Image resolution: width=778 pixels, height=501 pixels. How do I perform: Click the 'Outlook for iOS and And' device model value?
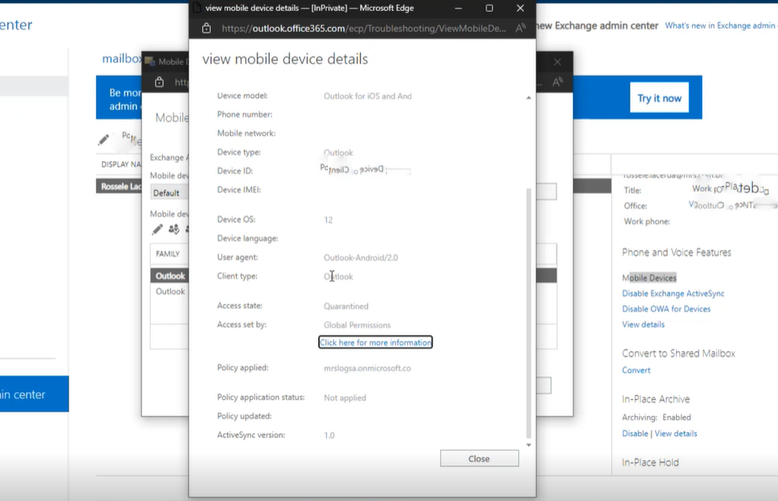368,96
